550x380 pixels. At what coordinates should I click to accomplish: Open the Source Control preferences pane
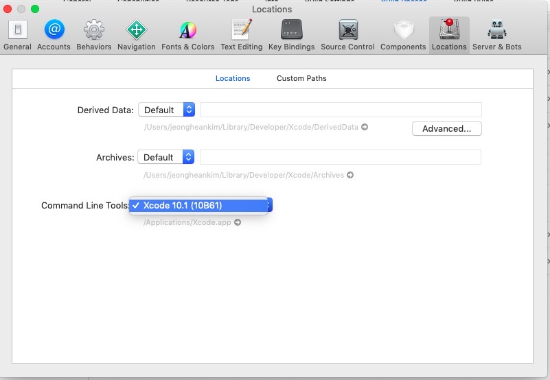347,35
